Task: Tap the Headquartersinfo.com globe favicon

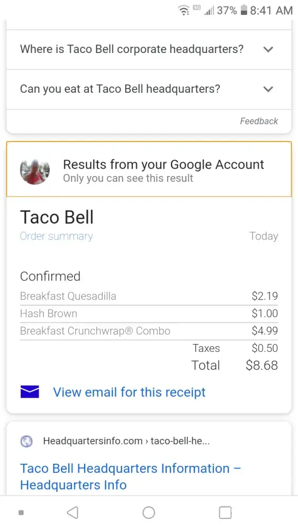Action: click(26, 441)
